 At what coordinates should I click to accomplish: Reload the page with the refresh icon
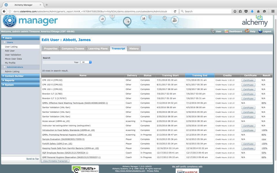[x=175, y=11]
